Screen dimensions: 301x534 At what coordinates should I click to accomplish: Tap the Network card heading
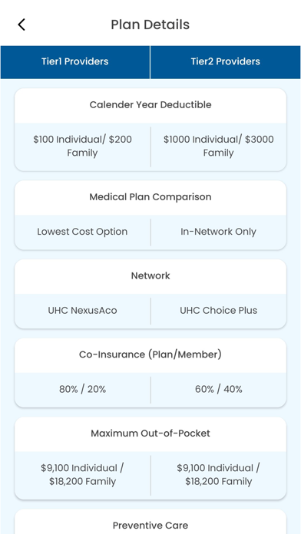(150, 275)
